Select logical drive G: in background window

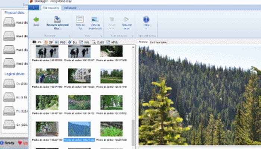click(x=15, y=124)
